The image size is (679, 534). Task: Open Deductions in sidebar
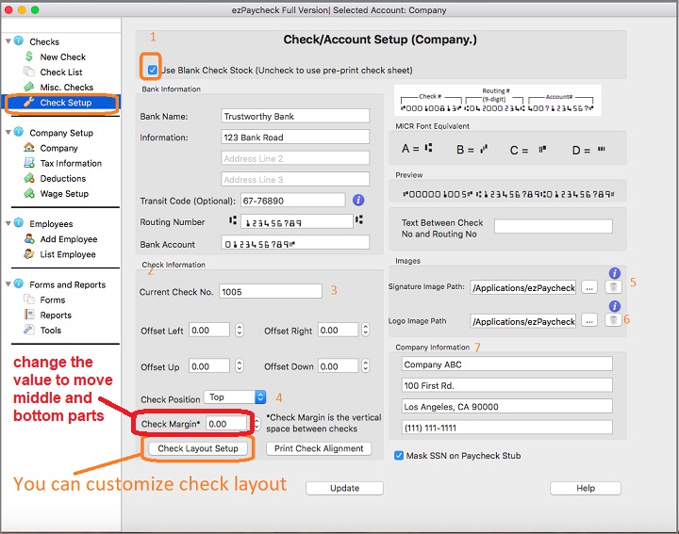tap(63, 178)
